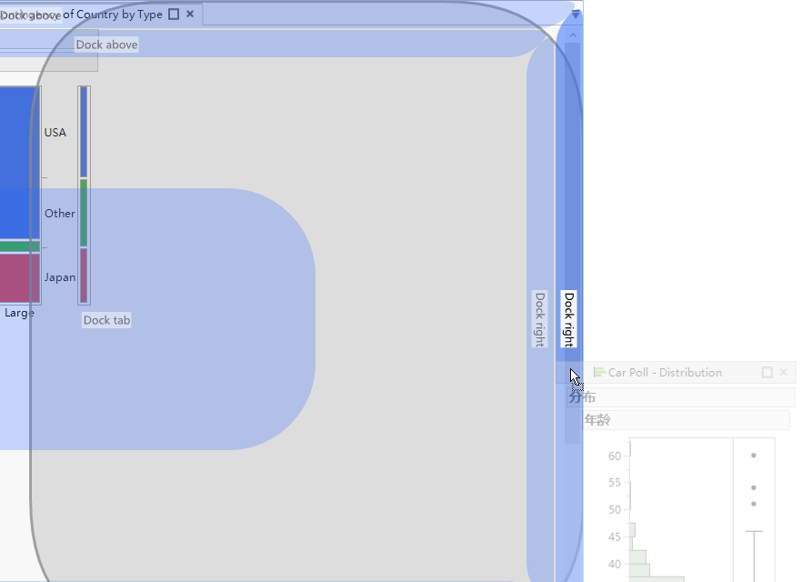
Task: Select the pink Japan mosaic block
Action: pyautogui.click(x=20, y=278)
